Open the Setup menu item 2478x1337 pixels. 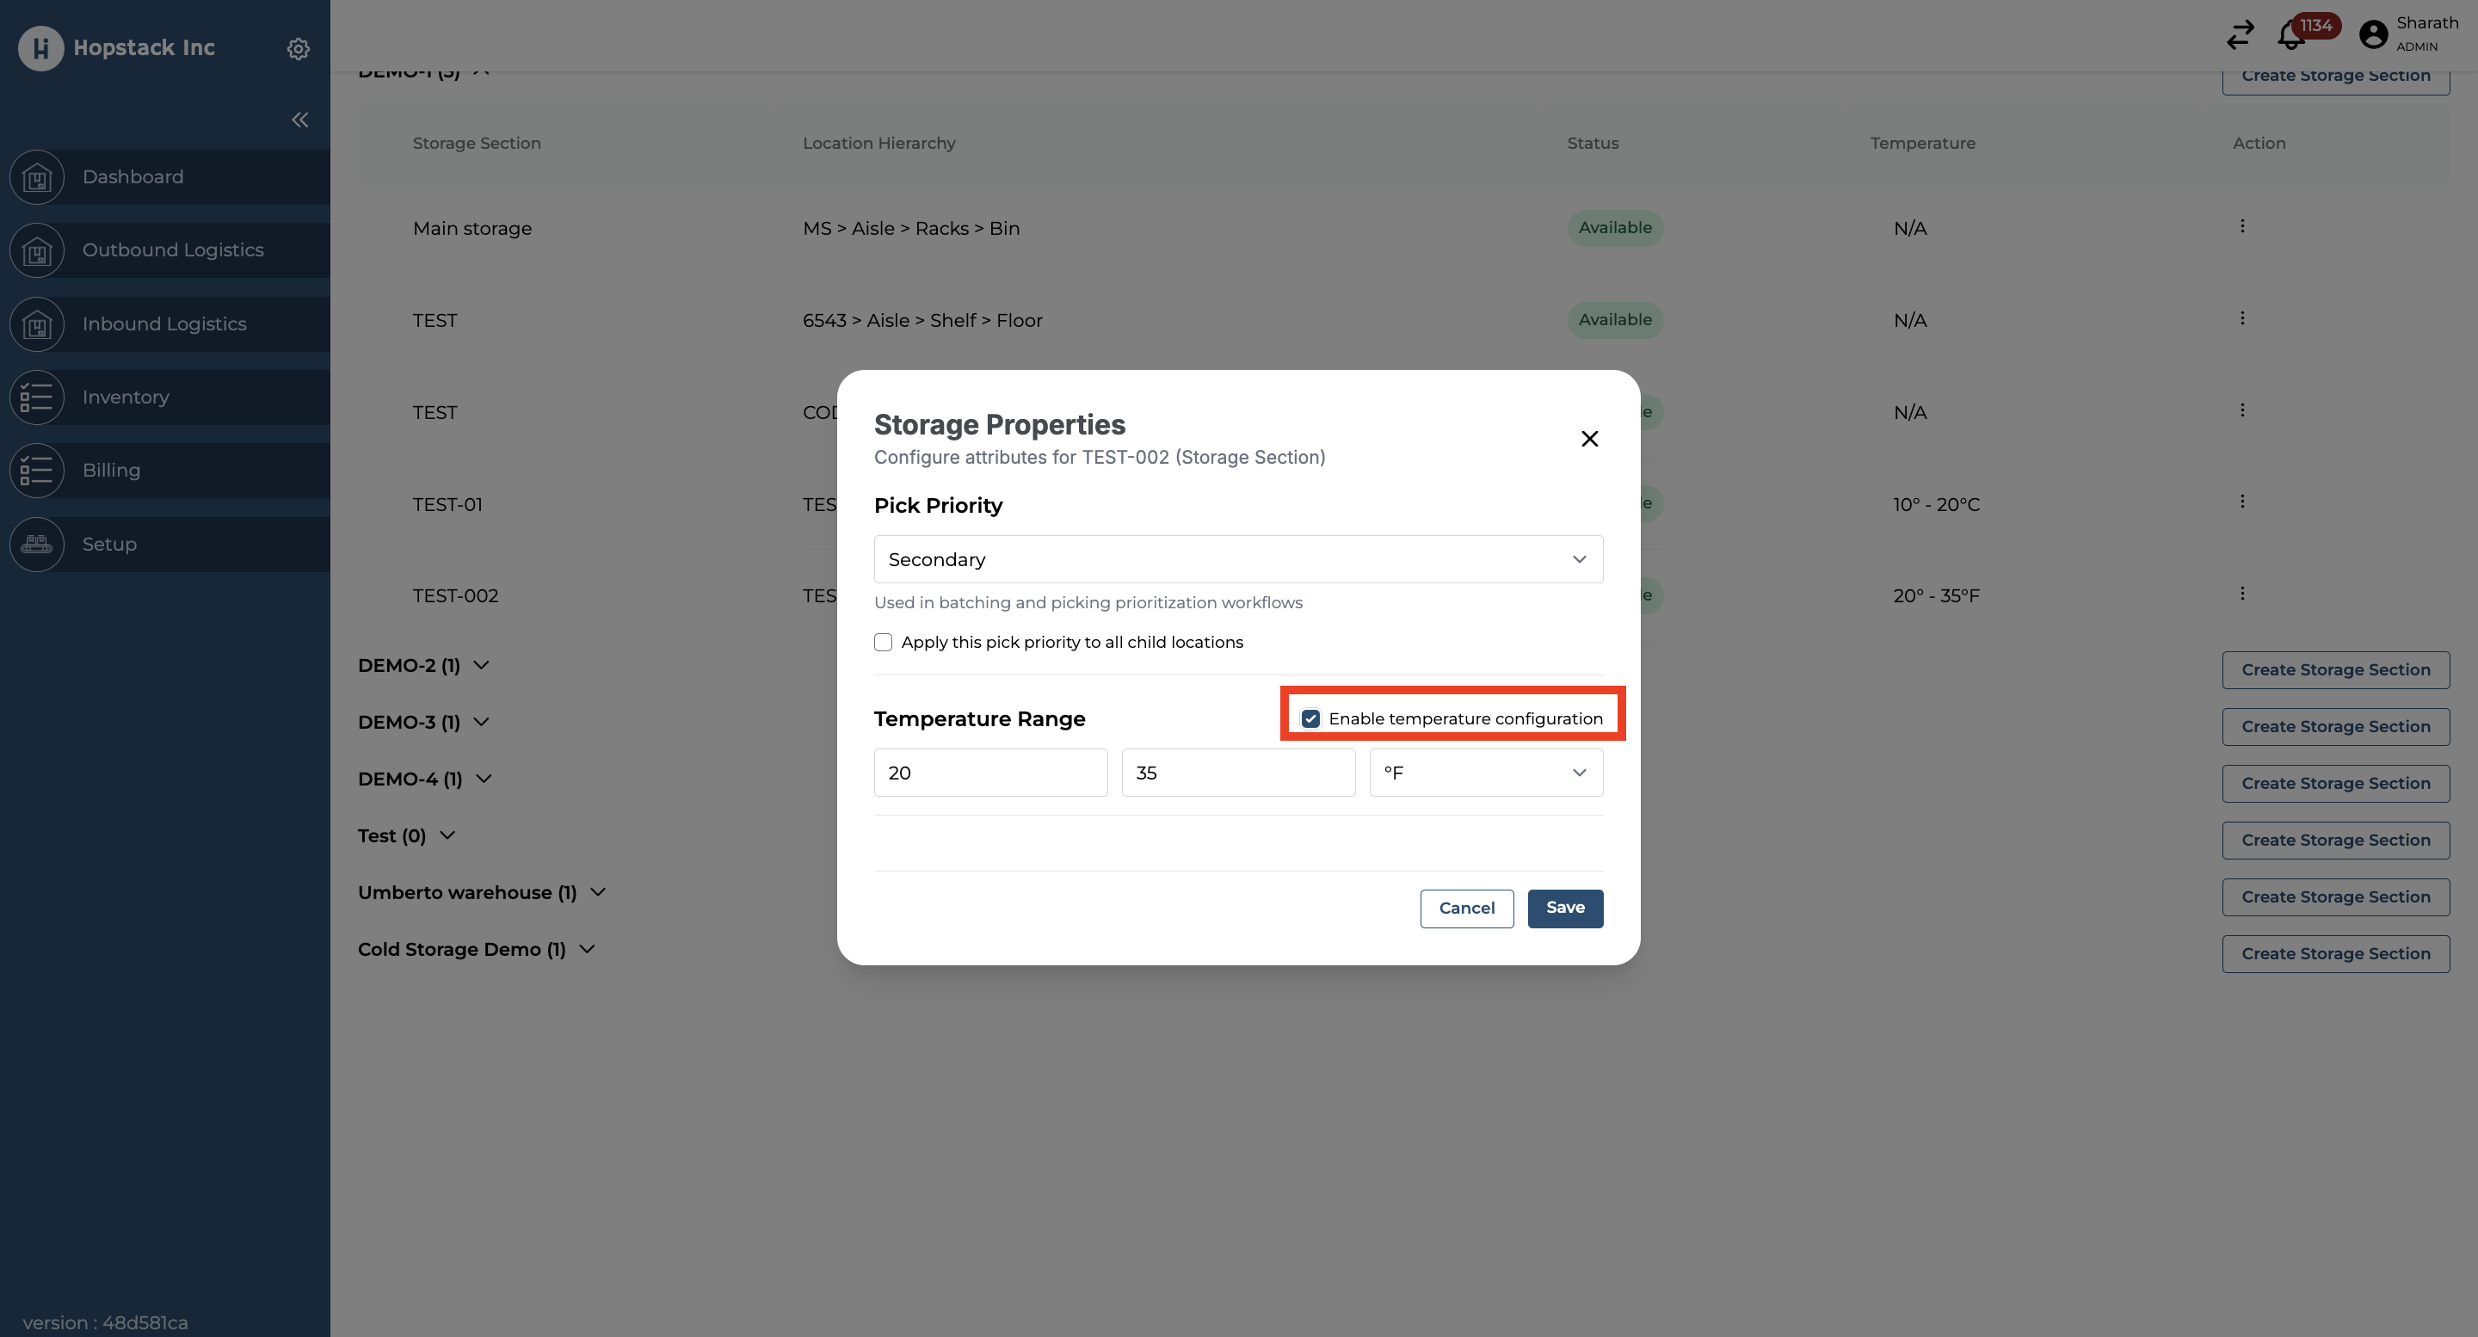pyautogui.click(x=108, y=545)
